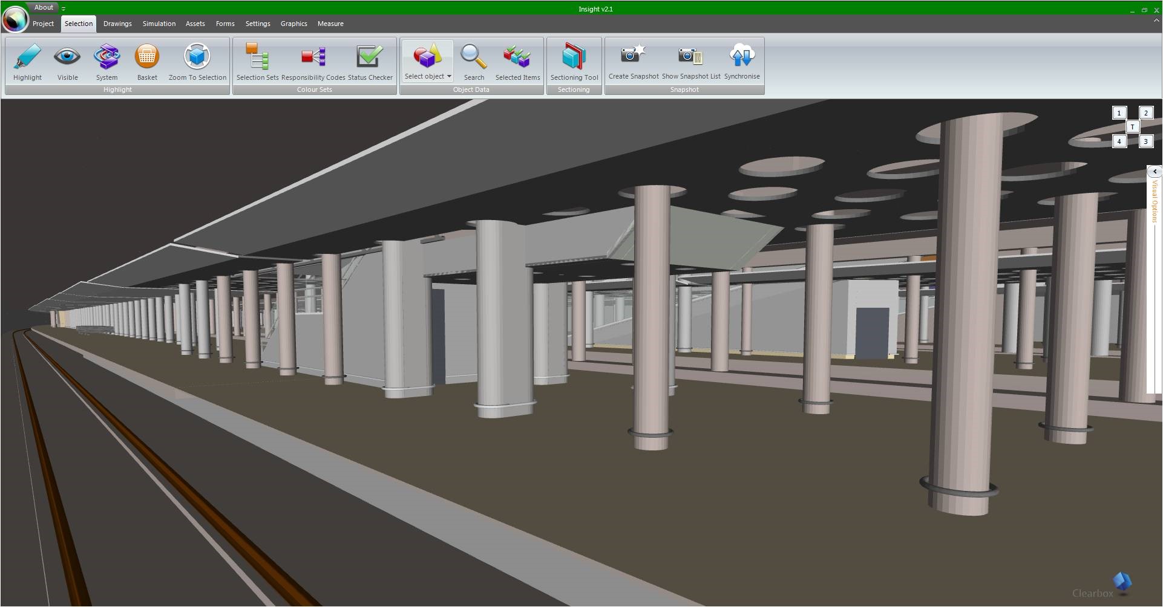
Task: Show Selected Items
Action: coord(517,62)
